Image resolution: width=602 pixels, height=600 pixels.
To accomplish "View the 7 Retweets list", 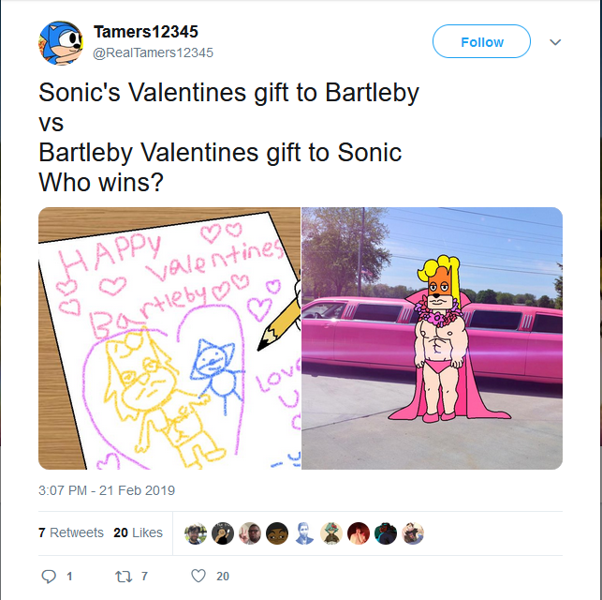I will (71, 532).
